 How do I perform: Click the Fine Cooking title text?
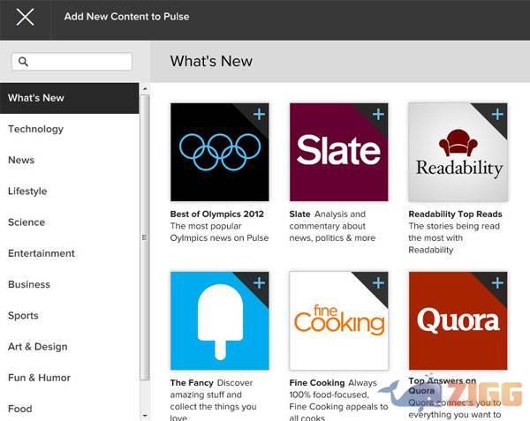coord(317,382)
